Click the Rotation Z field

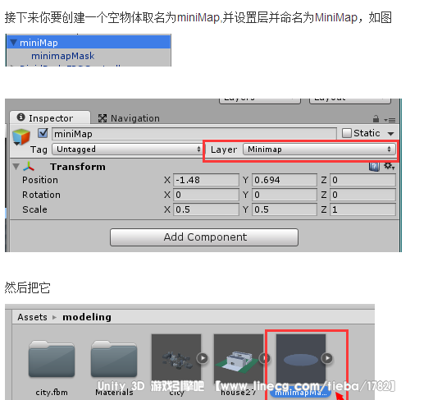[x=362, y=195]
